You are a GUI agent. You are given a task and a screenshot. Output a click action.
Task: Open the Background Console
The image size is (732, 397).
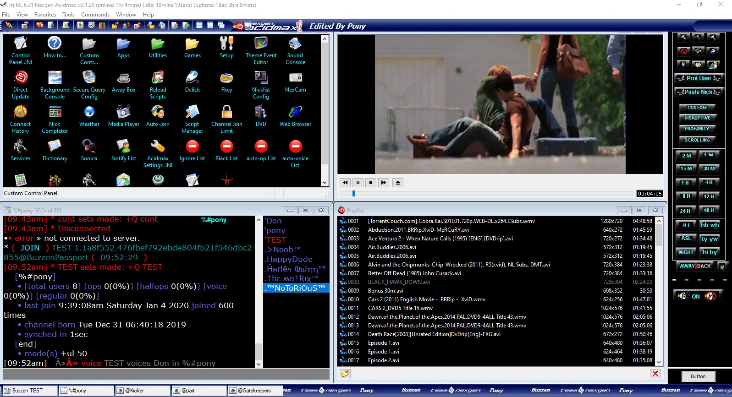(55, 85)
